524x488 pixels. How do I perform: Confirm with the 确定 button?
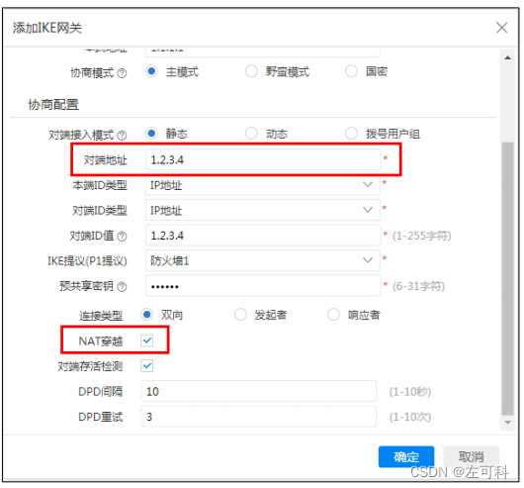click(x=406, y=456)
